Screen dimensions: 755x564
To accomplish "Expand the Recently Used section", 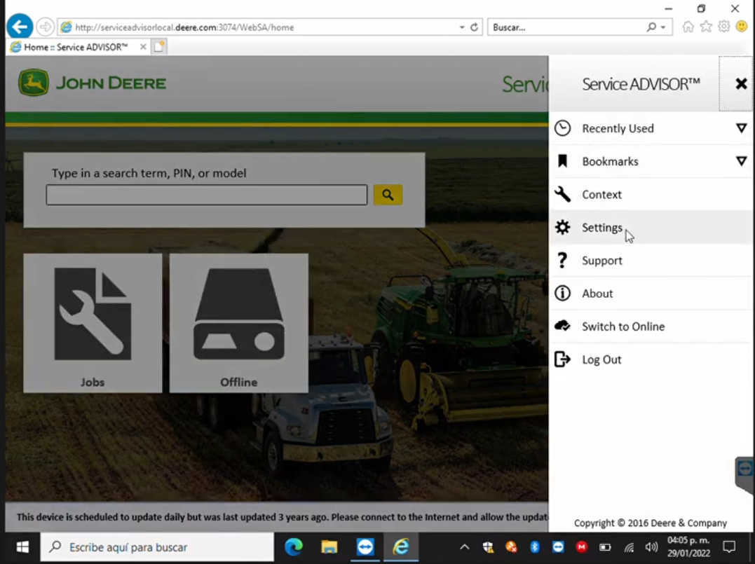I will (741, 128).
